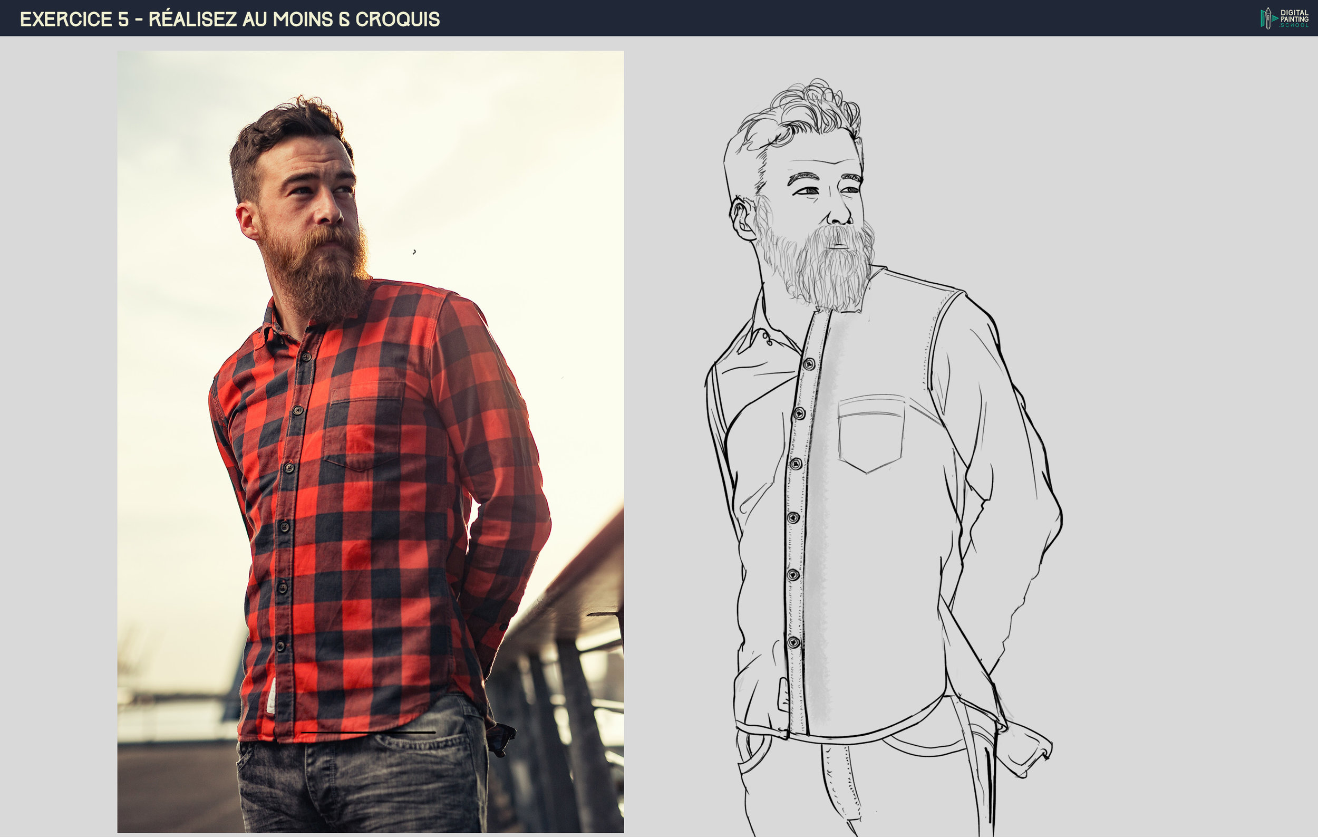Click the top button on the sketched shirt

[808, 364]
